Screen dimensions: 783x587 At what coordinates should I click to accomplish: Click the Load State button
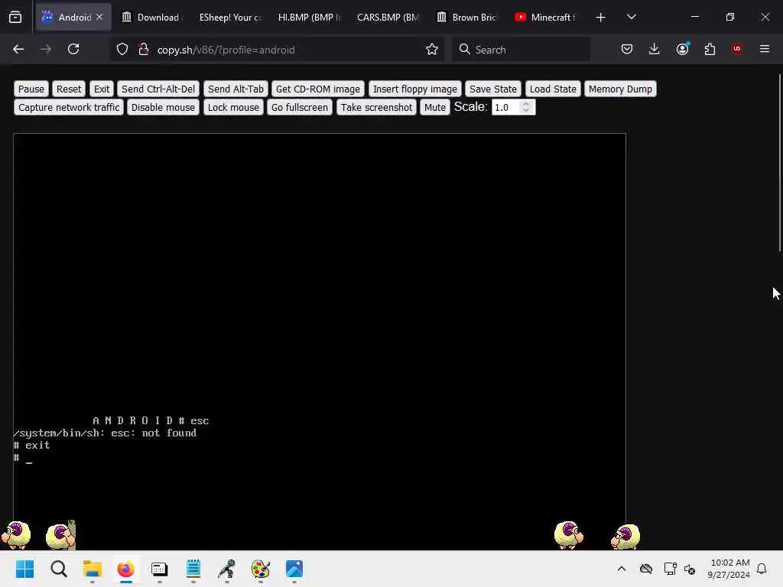pyautogui.click(x=553, y=89)
